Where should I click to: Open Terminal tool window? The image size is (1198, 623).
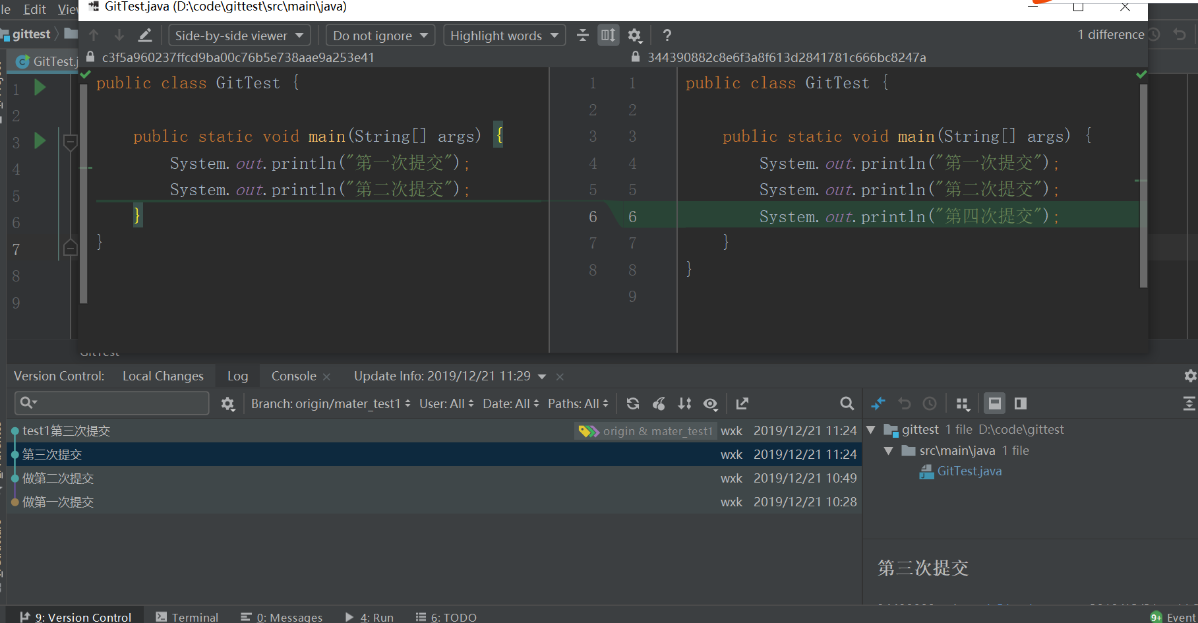[x=187, y=617]
